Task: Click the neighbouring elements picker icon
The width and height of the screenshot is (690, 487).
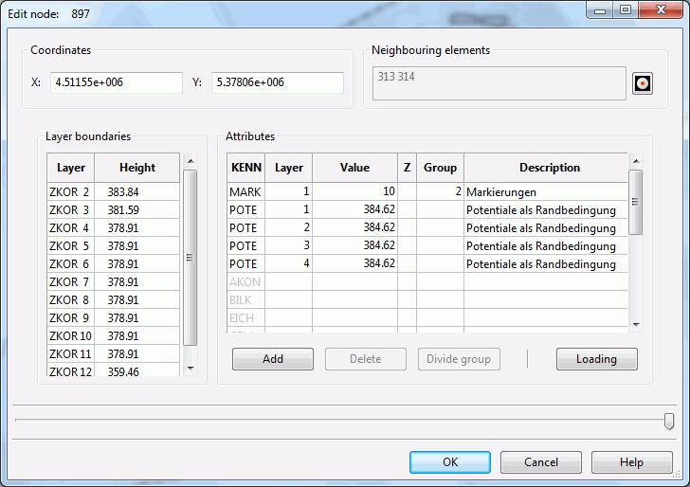Action: pyautogui.click(x=643, y=83)
